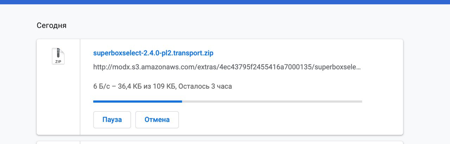Click the Осталось 3 часа remaining time
This screenshot has width=450, height=144.
205,86
